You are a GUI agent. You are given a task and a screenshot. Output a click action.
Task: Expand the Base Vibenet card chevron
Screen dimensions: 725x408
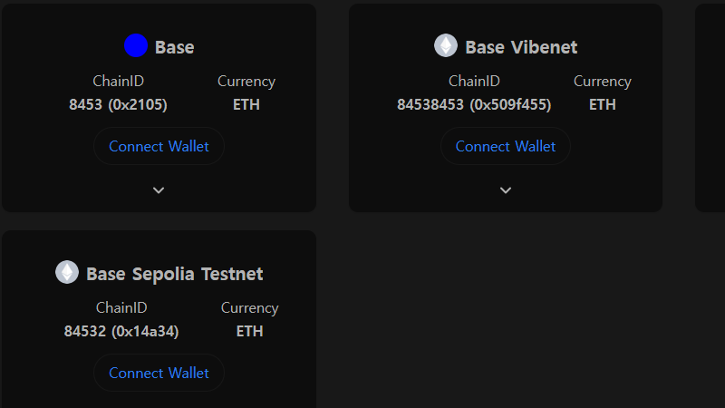click(506, 190)
